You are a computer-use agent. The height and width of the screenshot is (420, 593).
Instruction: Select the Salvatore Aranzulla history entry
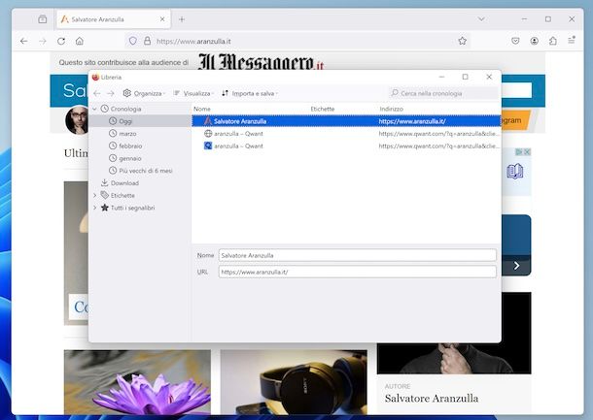click(346, 121)
